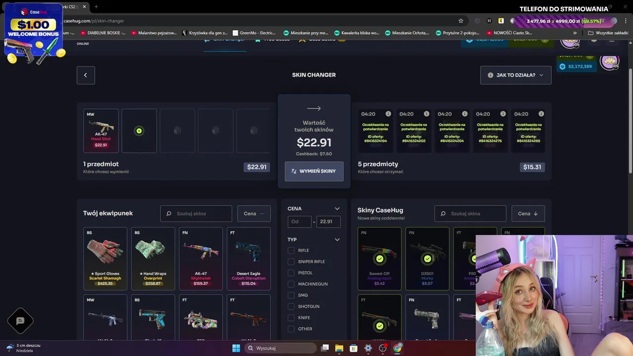Go back with the left arrow button
Viewport: 633px width, 356px height.
(86, 75)
